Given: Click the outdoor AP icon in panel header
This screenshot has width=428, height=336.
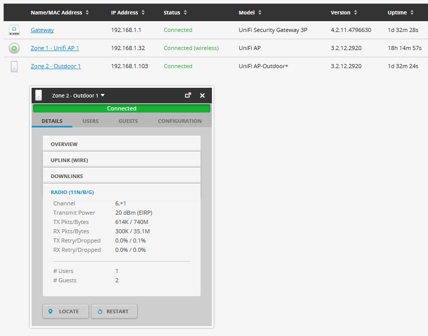Looking at the screenshot, I should click(39, 95).
